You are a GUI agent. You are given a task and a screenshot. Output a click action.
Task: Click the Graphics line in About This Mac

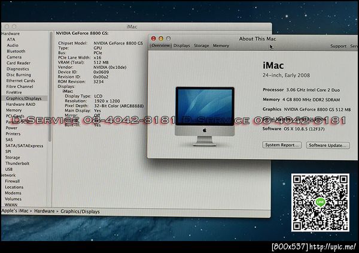[306, 109]
